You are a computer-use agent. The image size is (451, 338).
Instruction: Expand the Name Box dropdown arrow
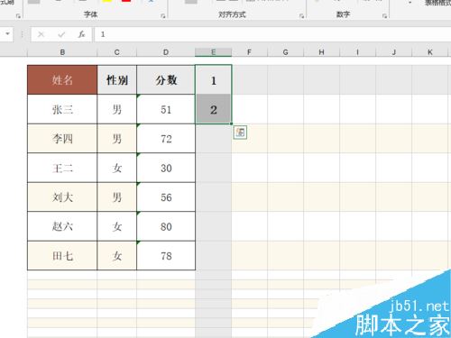pyautogui.click(x=7, y=33)
